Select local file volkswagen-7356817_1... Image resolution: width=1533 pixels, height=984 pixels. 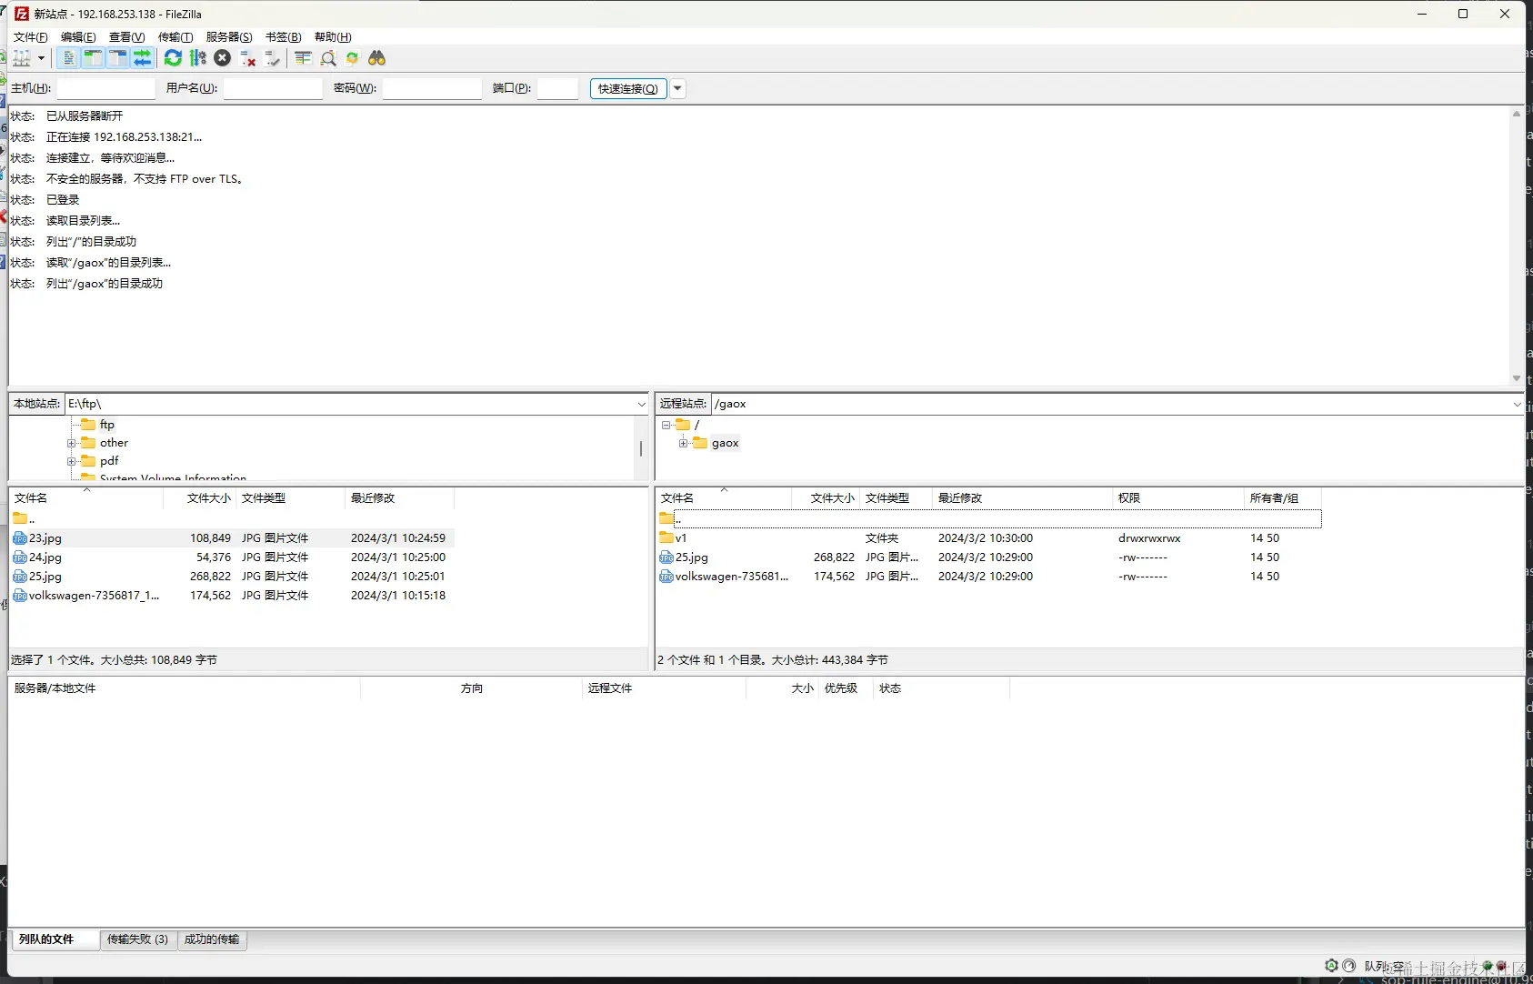[x=232, y=596]
